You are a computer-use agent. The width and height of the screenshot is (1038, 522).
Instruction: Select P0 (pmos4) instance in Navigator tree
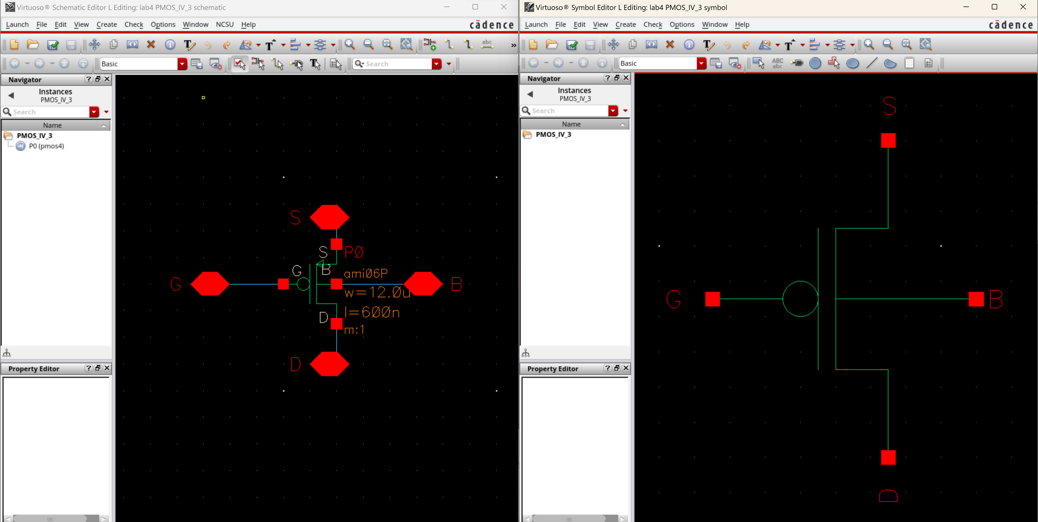(x=46, y=146)
